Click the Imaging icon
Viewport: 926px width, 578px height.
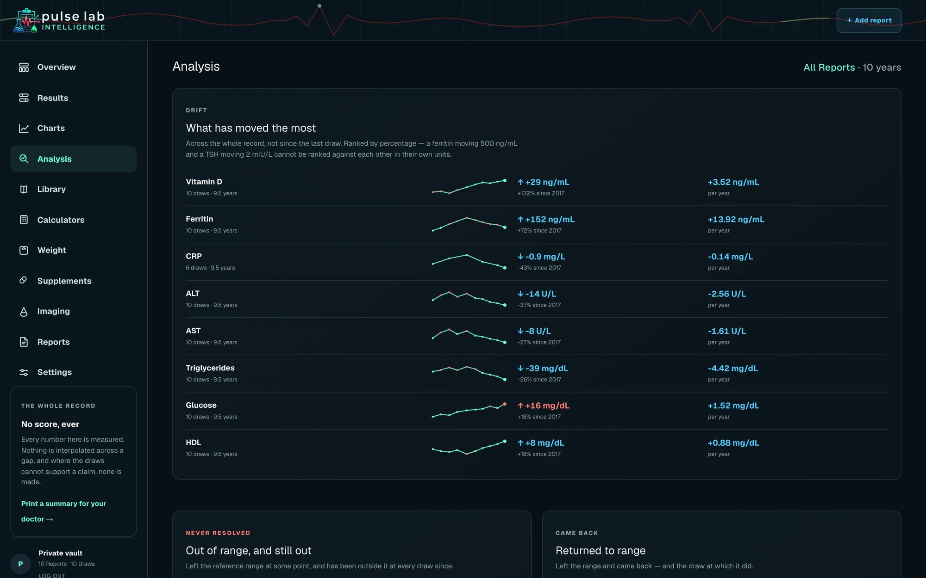click(24, 312)
